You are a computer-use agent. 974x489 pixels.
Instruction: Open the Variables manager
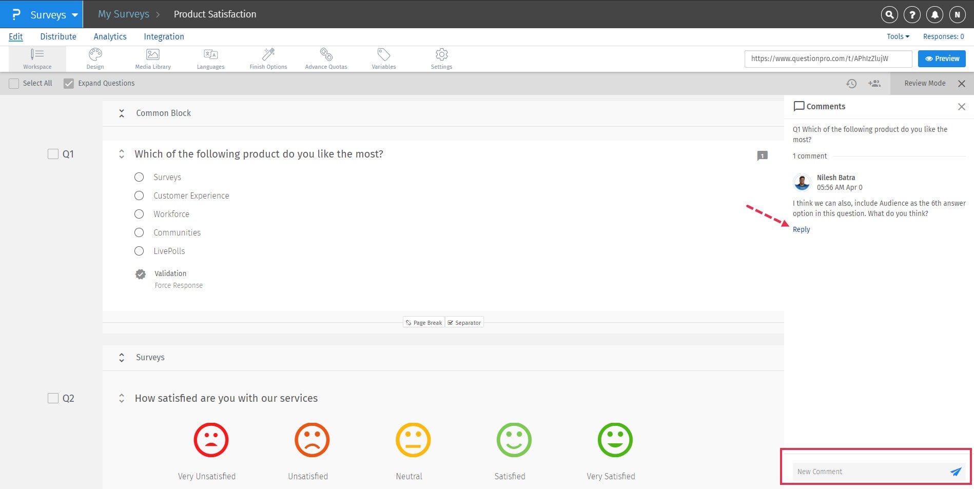tap(383, 58)
